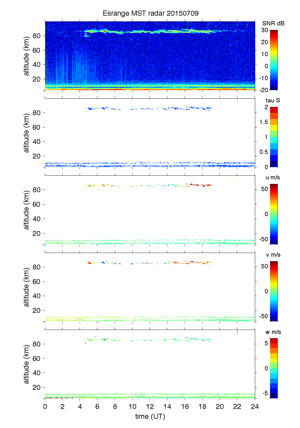Click the 30 label on SNR colorbar
This screenshot has width=300, height=428.
(x=264, y=30)
